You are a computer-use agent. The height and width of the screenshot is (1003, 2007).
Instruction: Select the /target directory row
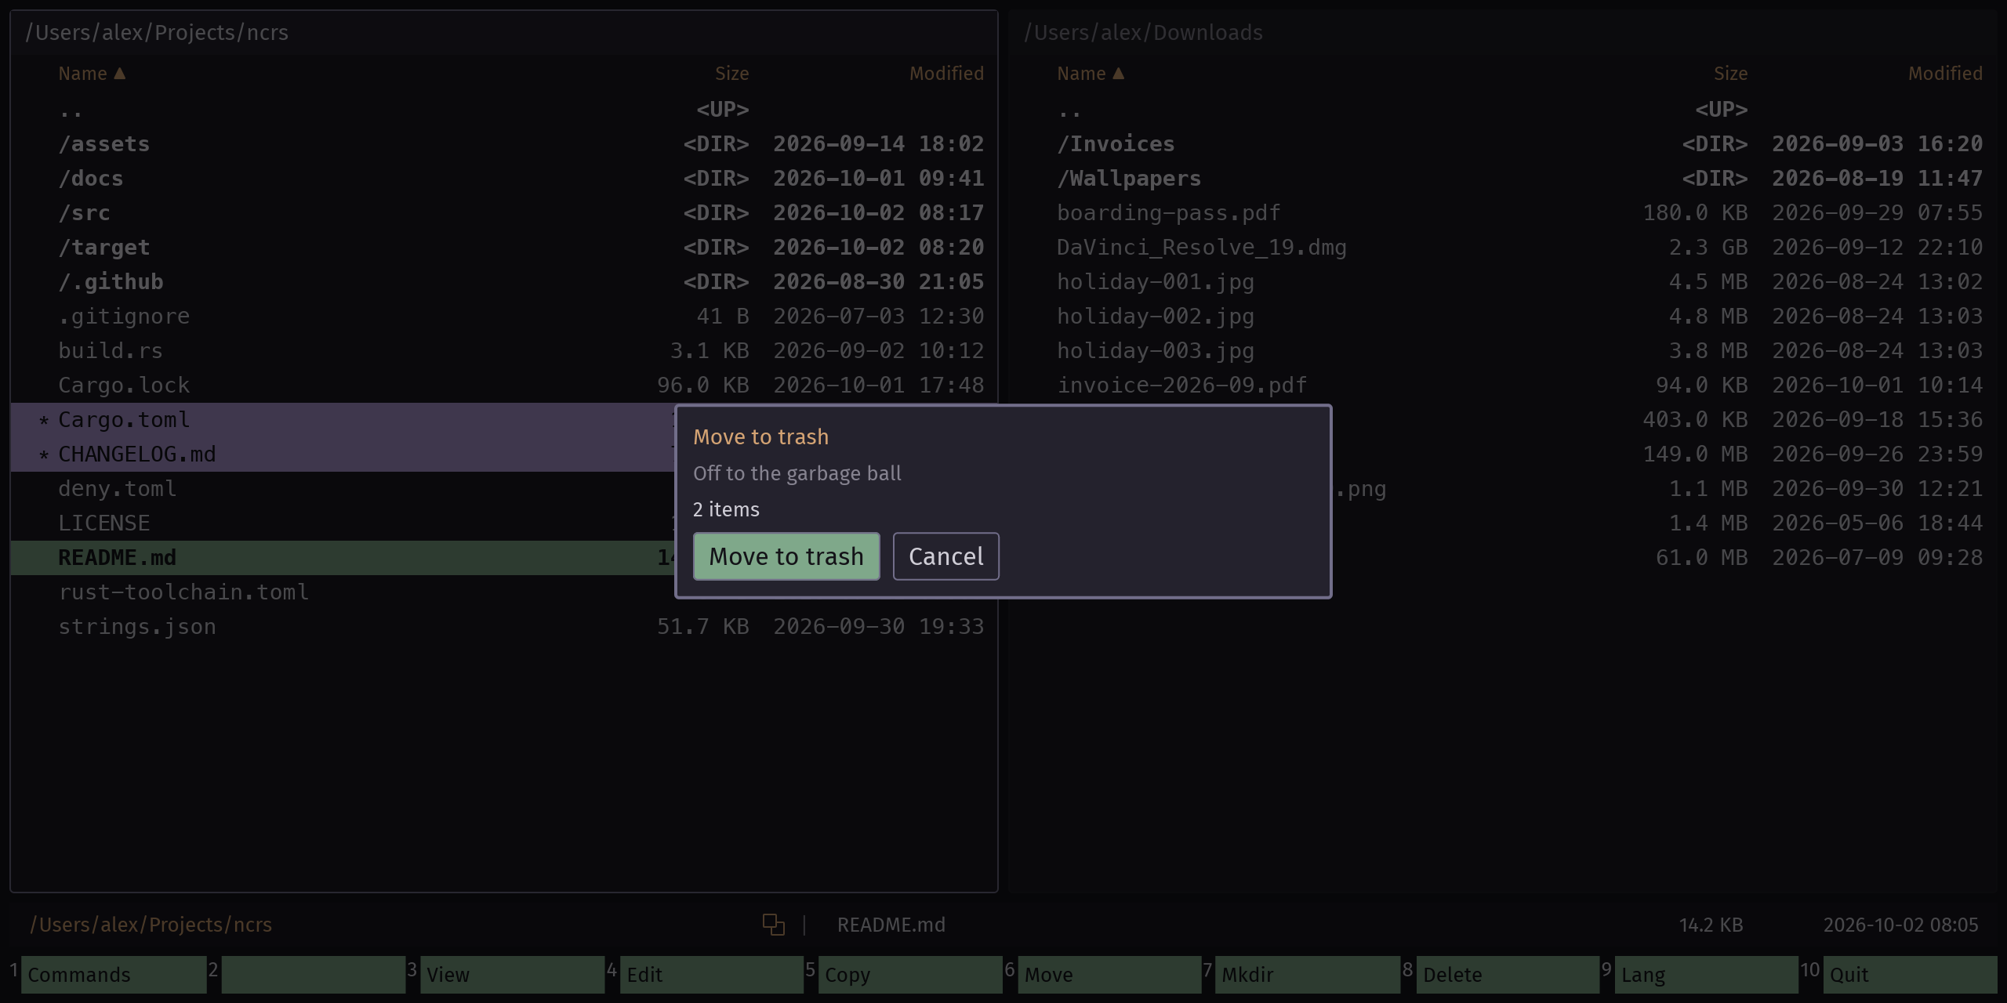point(504,248)
